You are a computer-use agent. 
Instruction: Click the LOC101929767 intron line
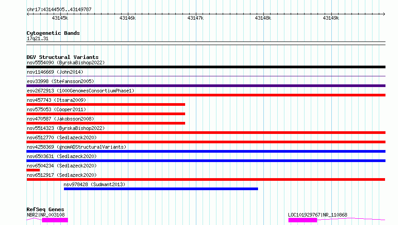click(x=351, y=219)
